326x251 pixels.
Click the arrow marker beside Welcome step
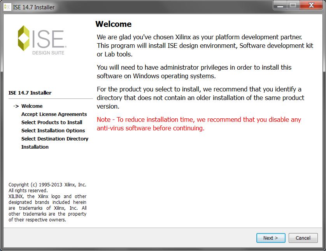pyautogui.click(x=16, y=106)
